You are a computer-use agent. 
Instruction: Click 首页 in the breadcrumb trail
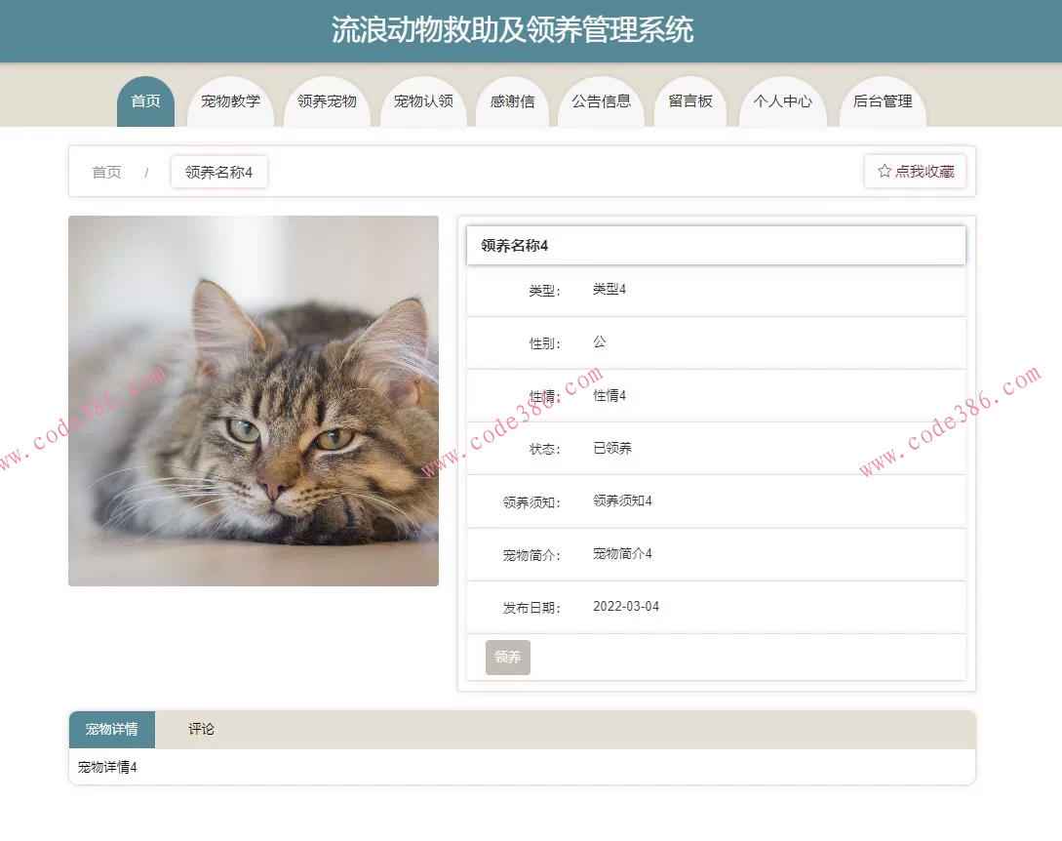106,172
